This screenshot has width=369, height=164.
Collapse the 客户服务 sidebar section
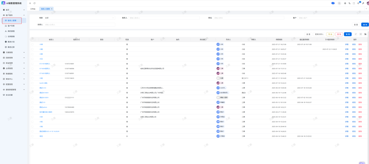pos(14,15)
